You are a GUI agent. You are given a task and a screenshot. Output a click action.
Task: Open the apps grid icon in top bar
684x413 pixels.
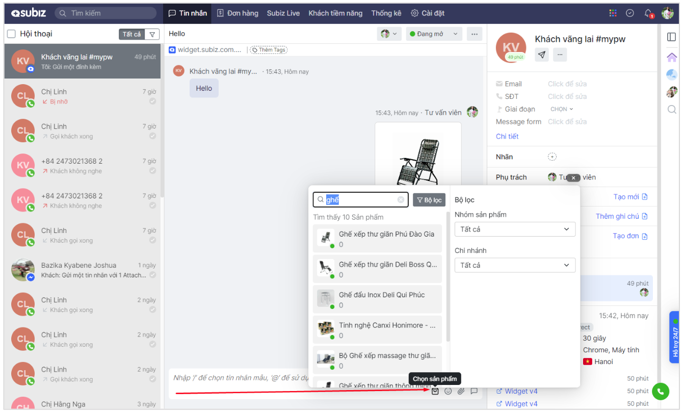(x=613, y=13)
